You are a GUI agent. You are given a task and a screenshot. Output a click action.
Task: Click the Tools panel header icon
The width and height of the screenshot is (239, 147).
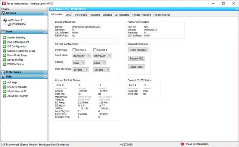tap(3, 32)
